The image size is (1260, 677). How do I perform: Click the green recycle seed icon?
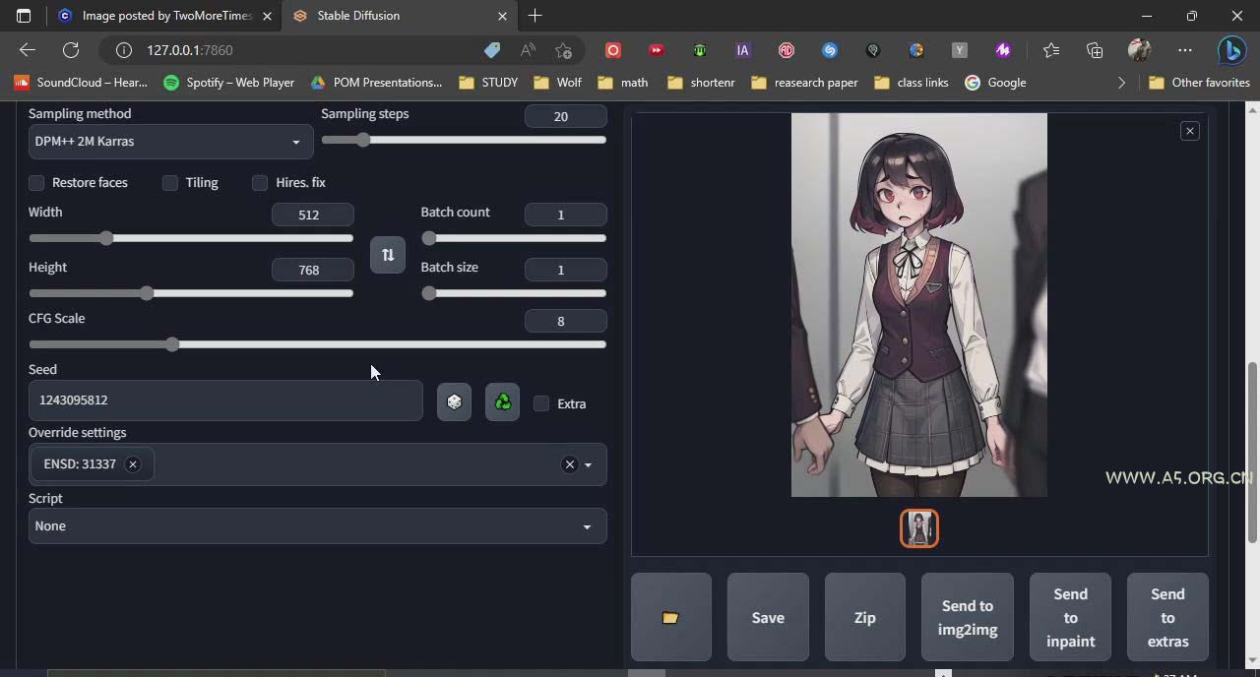click(x=502, y=402)
